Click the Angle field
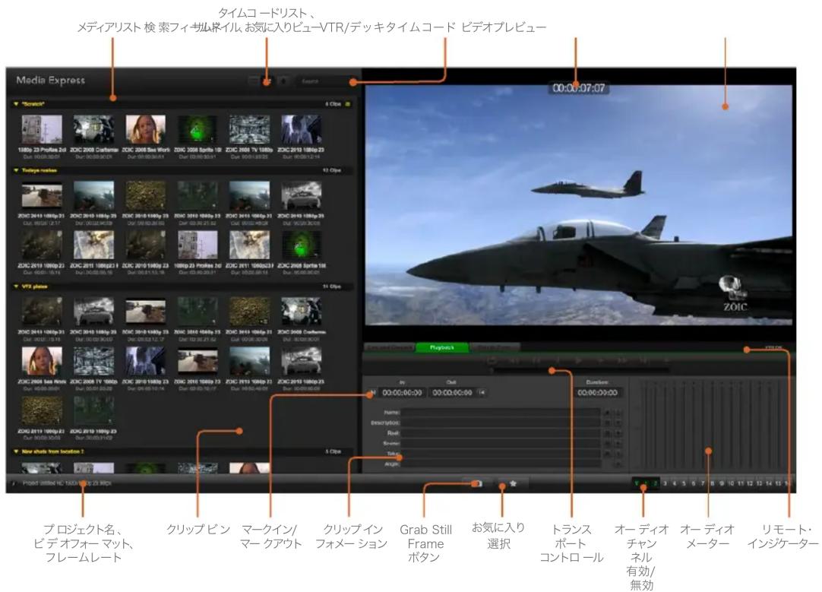Viewport: 822px width, 592px height. click(500, 464)
